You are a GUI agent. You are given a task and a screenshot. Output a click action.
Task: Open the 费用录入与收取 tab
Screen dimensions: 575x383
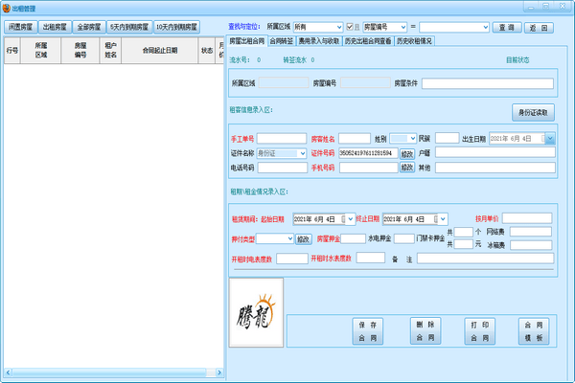pos(321,41)
